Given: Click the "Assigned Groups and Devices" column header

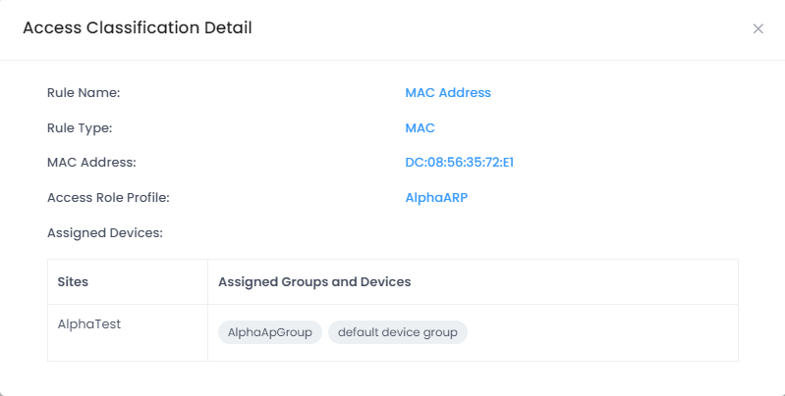Looking at the screenshot, I should coord(313,282).
